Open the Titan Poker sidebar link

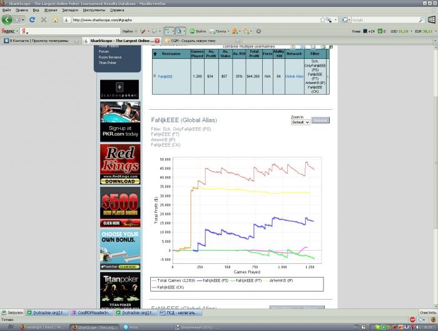(x=107, y=63)
